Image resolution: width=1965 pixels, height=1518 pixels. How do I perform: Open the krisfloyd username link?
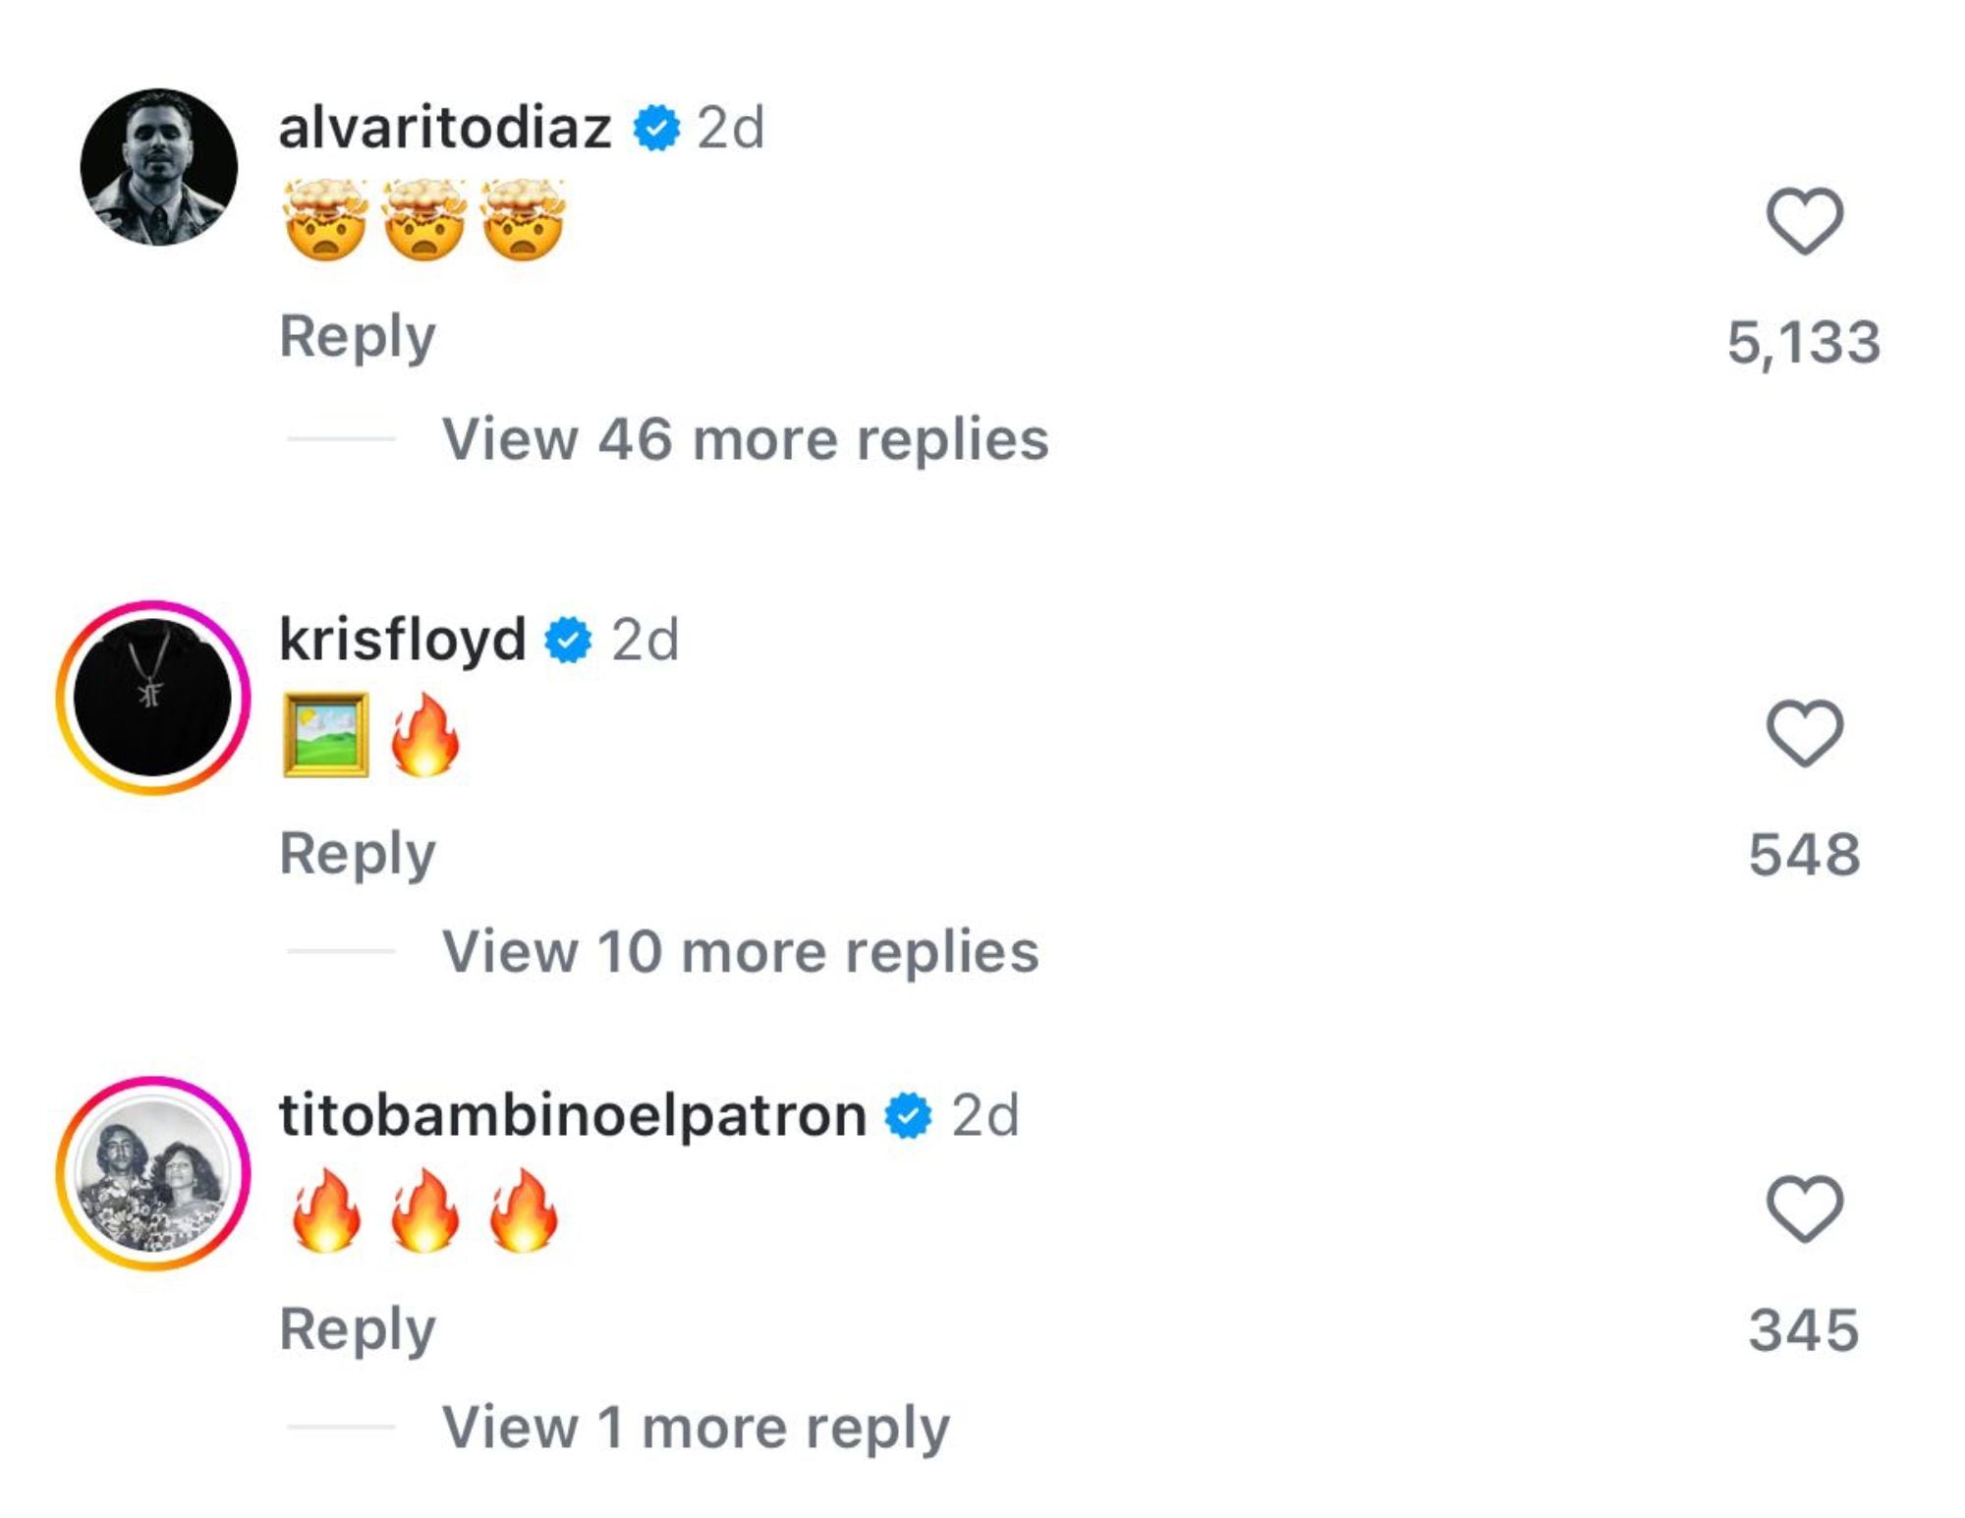click(403, 640)
